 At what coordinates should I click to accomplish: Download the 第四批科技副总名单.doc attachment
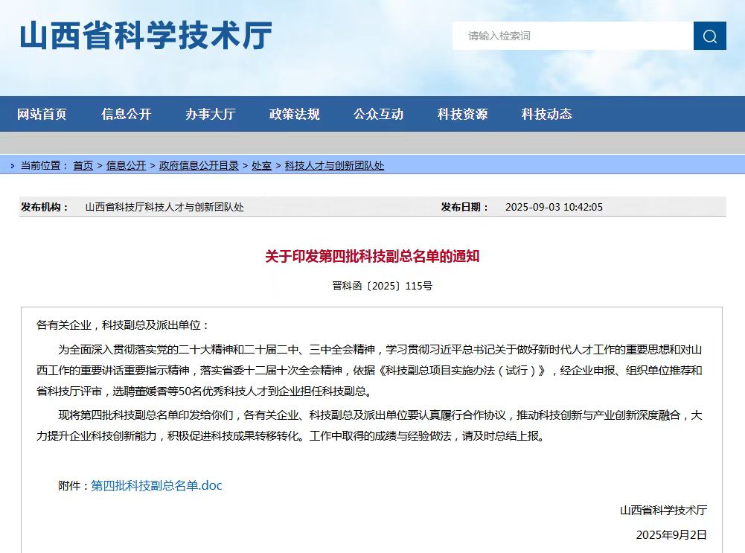156,486
